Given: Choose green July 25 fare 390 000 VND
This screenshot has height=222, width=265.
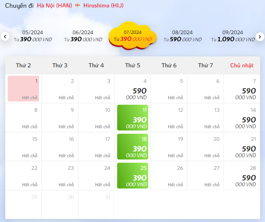Looking at the screenshot, I should pyautogui.click(x=133, y=176).
